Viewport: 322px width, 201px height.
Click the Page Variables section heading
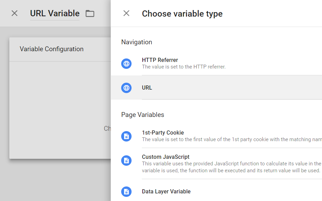point(143,115)
